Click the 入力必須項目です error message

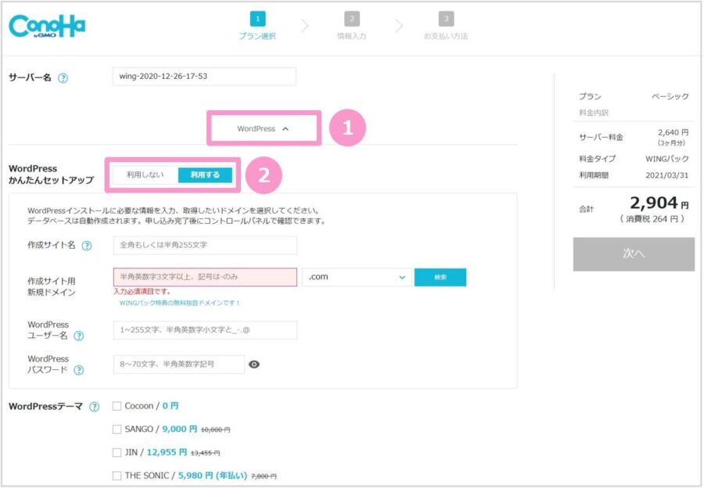click(x=142, y=292)
